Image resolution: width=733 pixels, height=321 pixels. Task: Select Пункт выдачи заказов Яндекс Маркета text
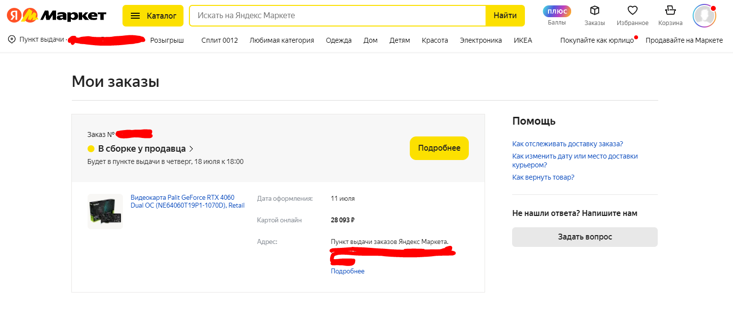pos(390,241)
